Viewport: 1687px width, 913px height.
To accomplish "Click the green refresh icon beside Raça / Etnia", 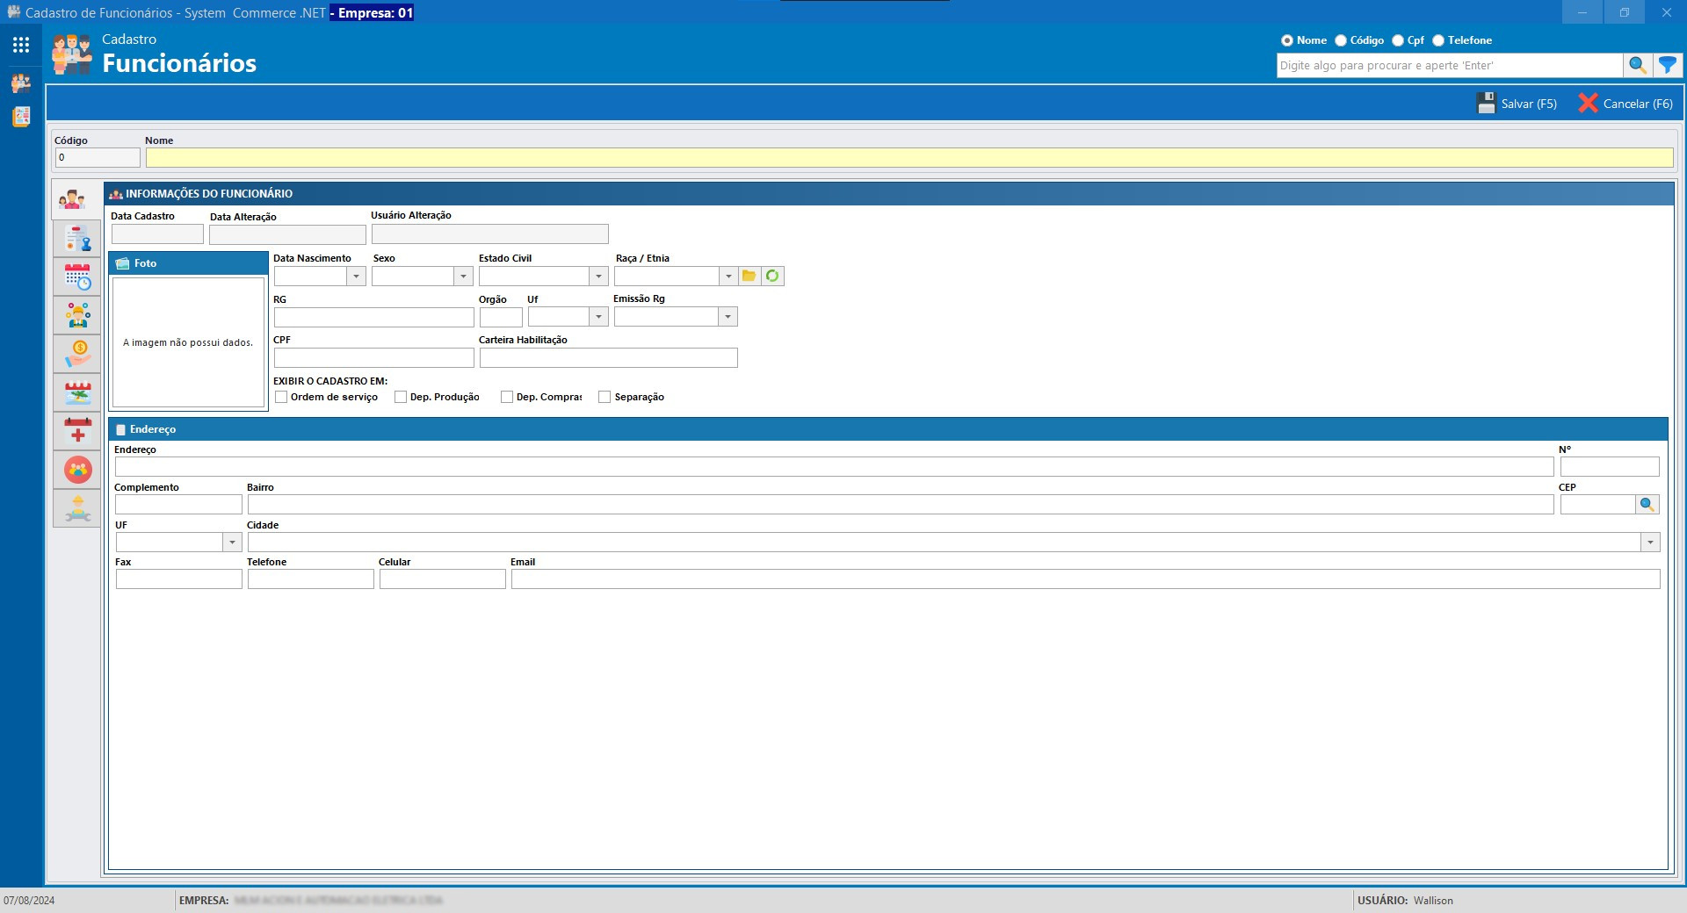I will coord(772,277).
